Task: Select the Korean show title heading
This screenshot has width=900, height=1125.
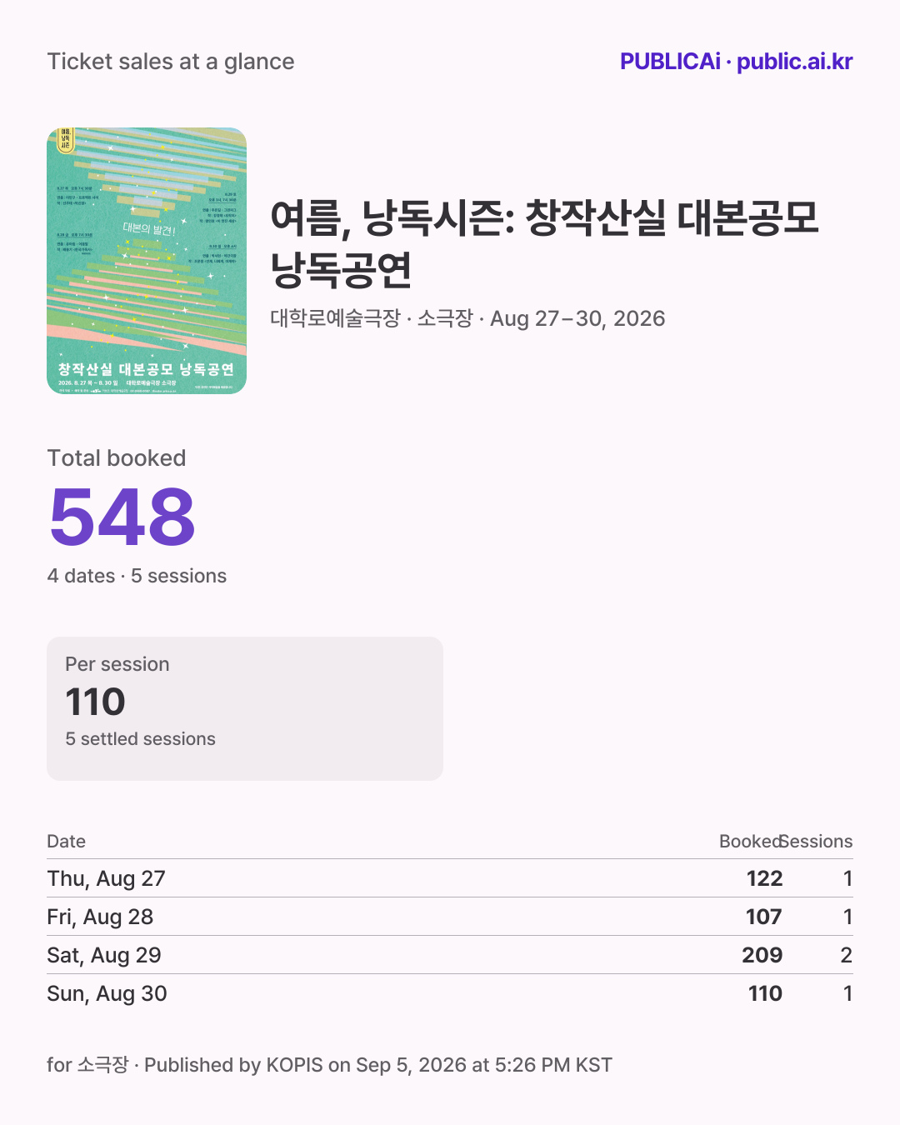Action: (x=545, y=242)
